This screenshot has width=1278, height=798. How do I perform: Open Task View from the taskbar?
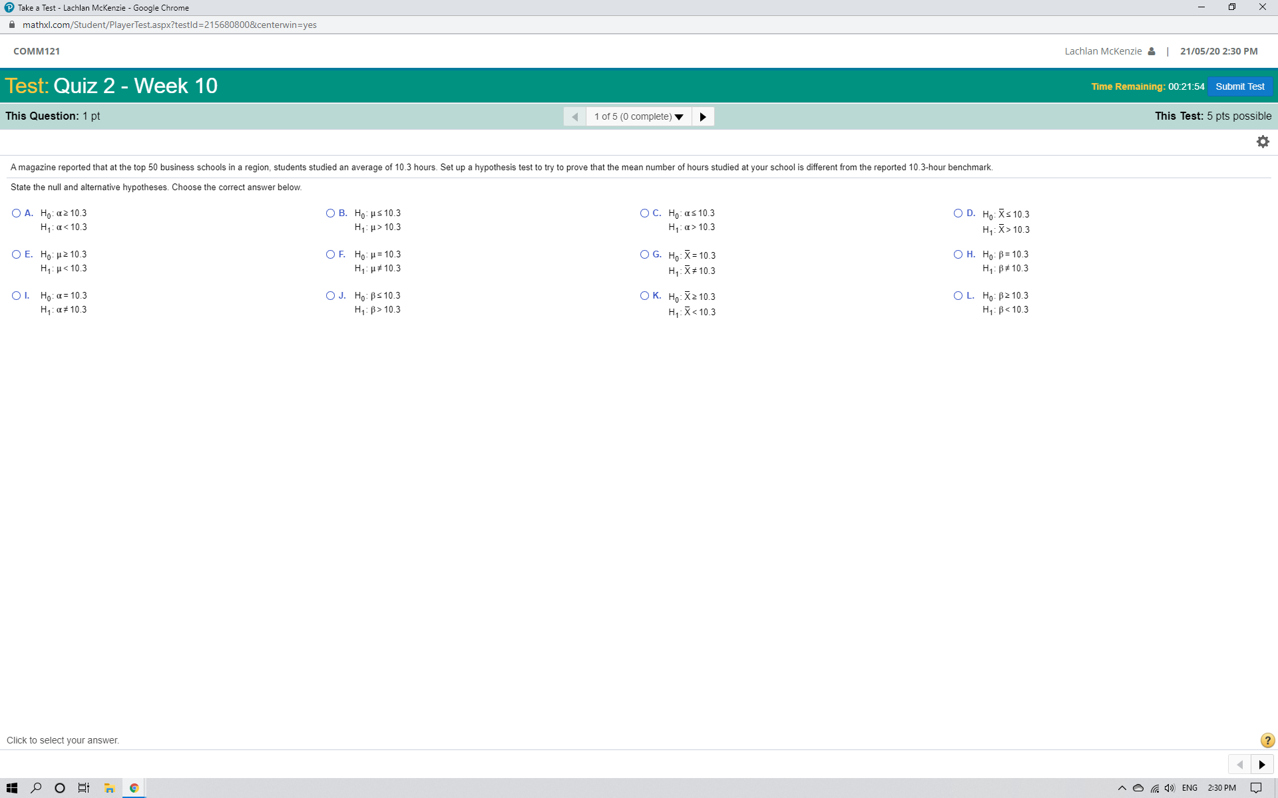(83, 787)
